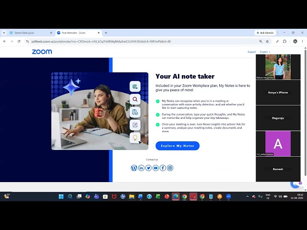This screenshot has height=230, width=307.
Task: Expand the English language dropdown
Action: pos(265,52)
